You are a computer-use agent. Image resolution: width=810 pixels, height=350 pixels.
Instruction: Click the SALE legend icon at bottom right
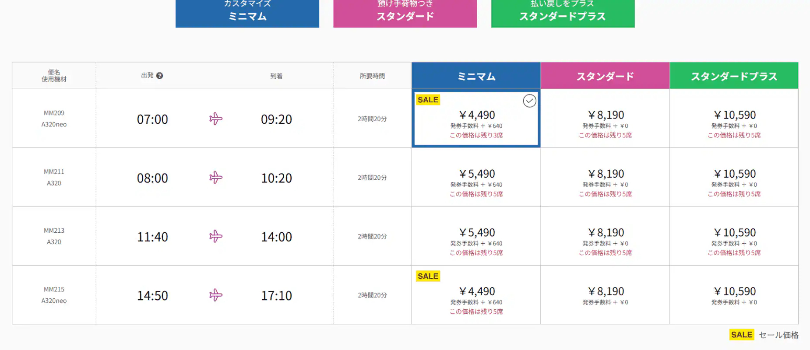click(741, 334)
